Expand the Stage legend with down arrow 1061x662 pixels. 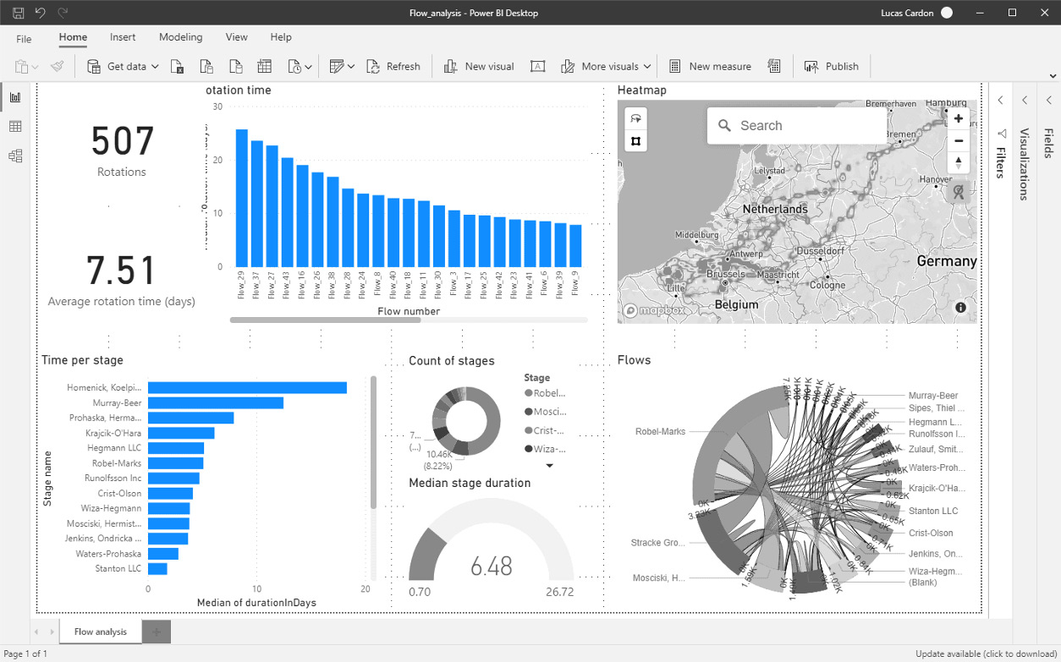point(549,466)
